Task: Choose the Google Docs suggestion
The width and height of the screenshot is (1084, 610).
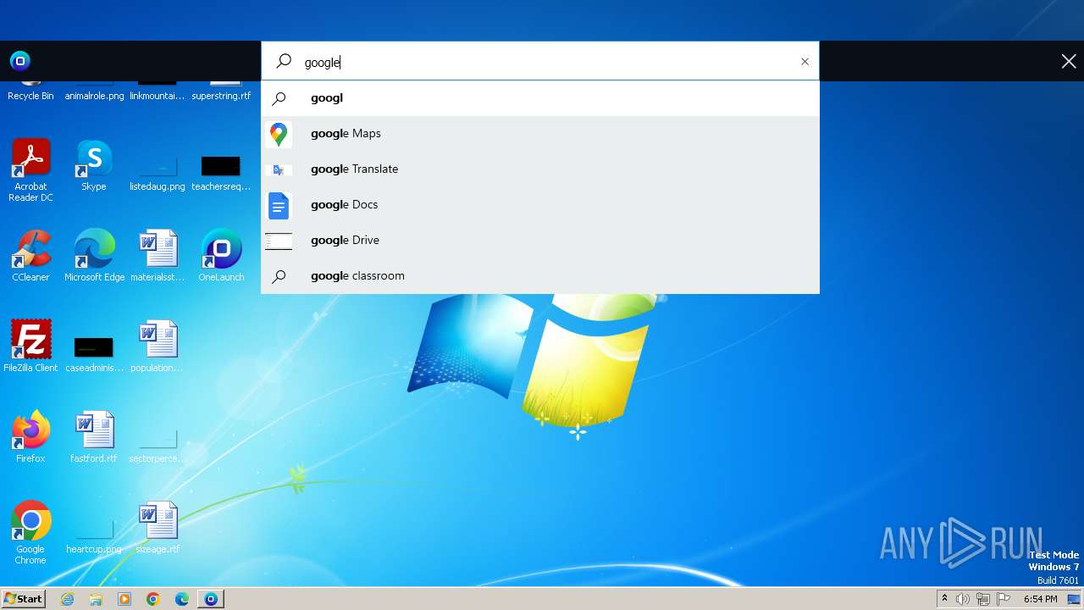Action: pyautogui.click(x=540, y=205)
